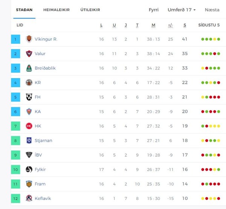Open the ÍBV team link
Screen dimensions: 226x209
[38, 155]
